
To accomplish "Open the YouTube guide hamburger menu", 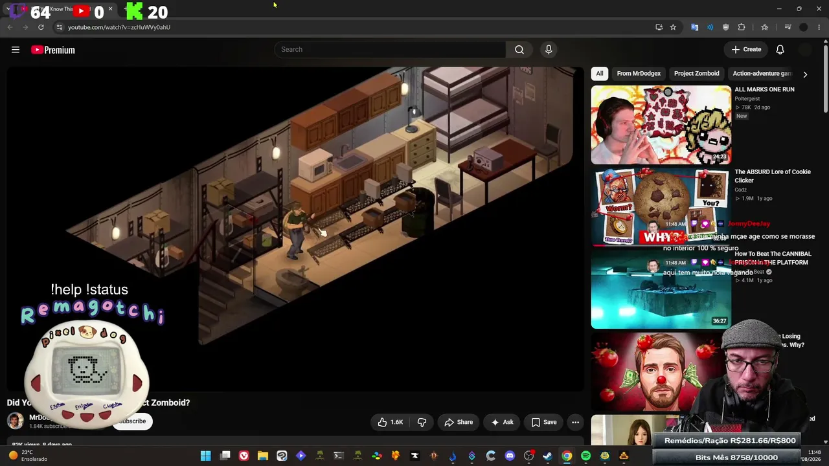I will [16, 50].
